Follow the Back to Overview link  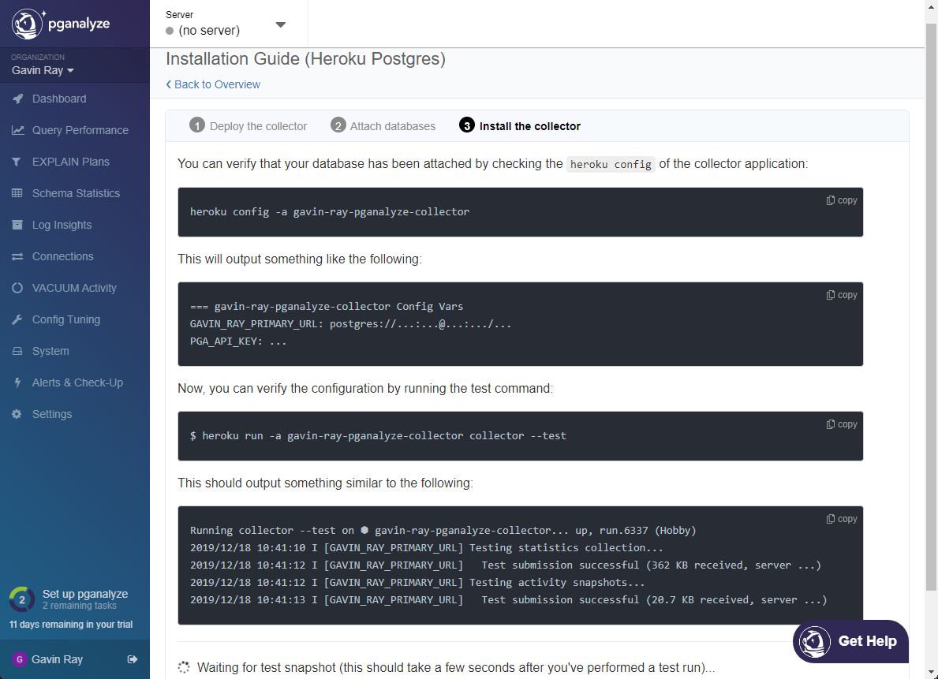point(213,85)
